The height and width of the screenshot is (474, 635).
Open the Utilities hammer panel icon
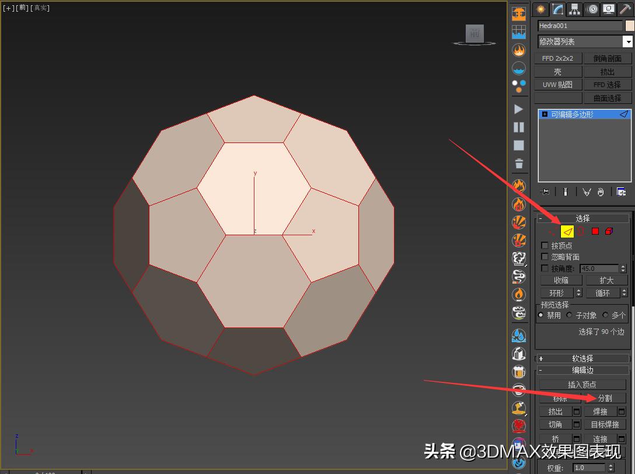(x=624, y=9)
